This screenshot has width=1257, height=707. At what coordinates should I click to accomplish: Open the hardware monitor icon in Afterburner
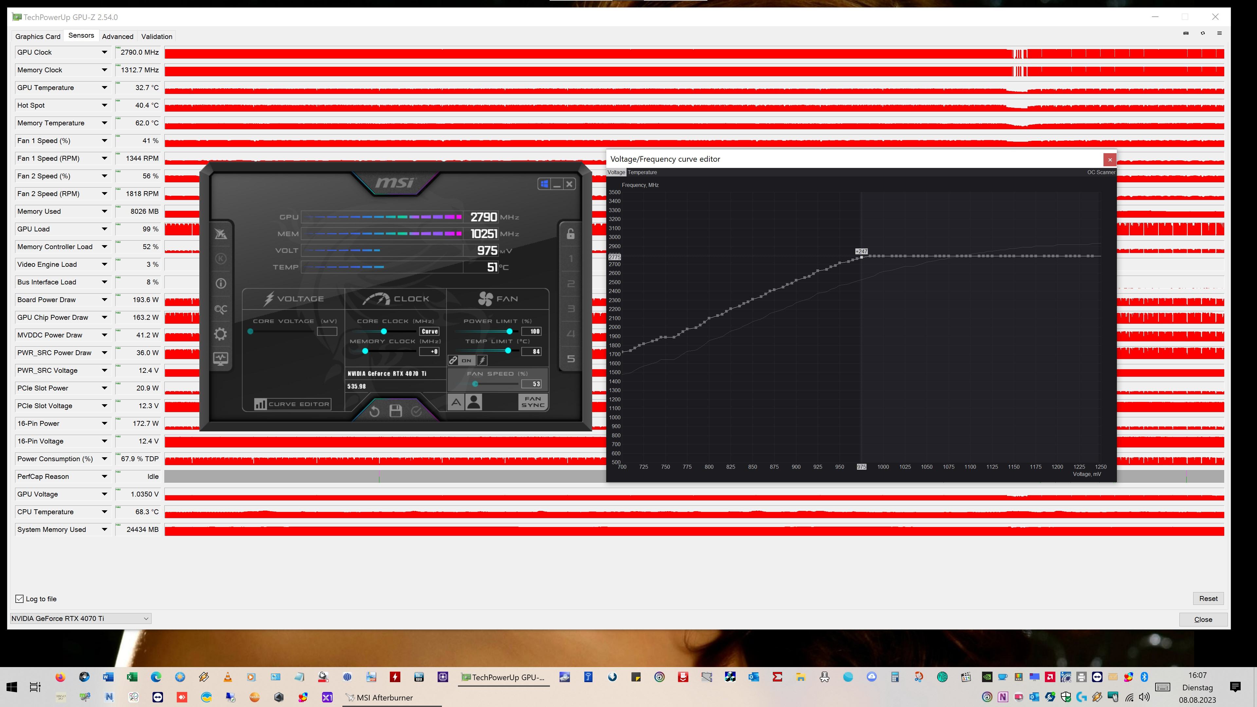(x=221, y=359)
